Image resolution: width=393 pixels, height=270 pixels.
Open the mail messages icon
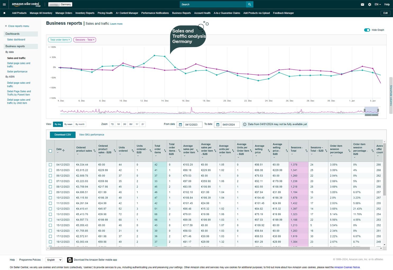[x=362, y=4]
